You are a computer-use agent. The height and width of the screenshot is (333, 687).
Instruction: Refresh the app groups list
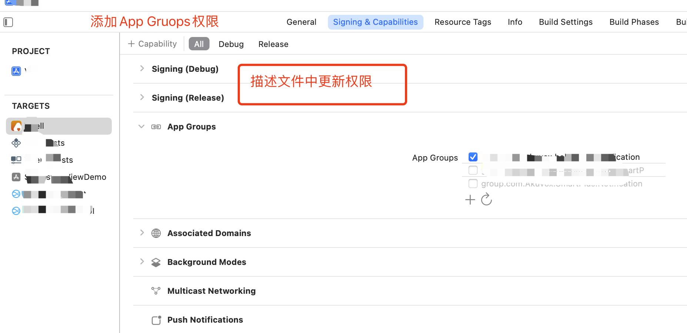(x=486, y=199)
